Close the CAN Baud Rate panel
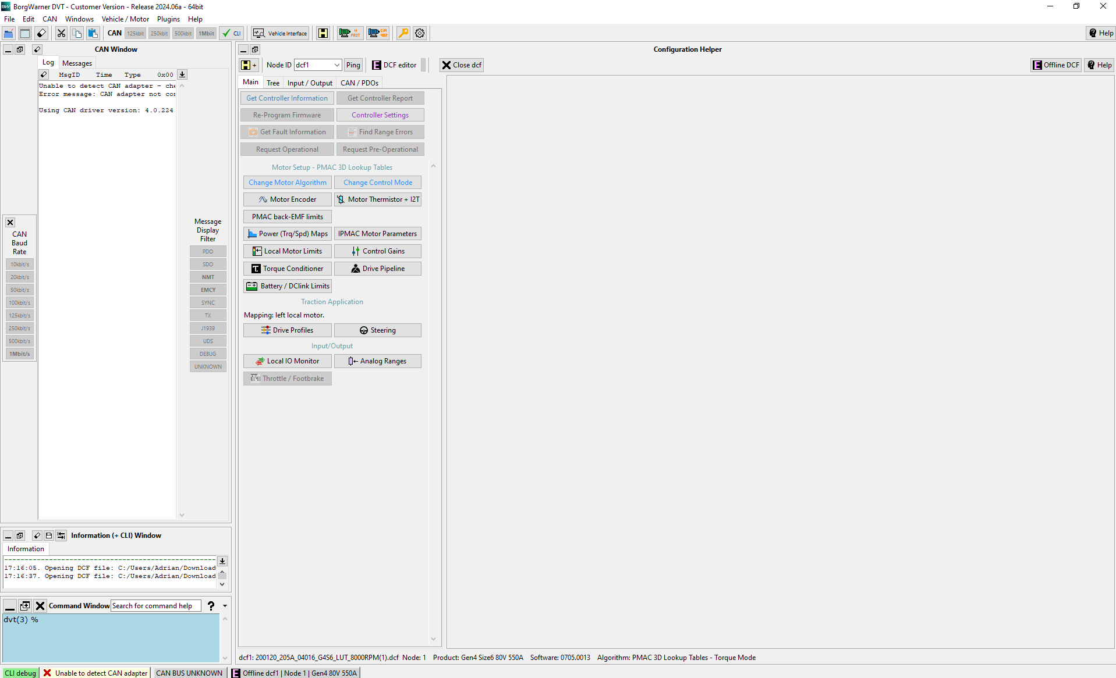This screenshot has height=678, width=1116. (x=10, y=223)
